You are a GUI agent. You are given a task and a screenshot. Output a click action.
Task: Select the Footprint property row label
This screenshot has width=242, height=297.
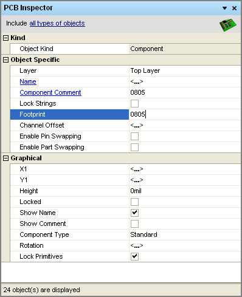69,114
